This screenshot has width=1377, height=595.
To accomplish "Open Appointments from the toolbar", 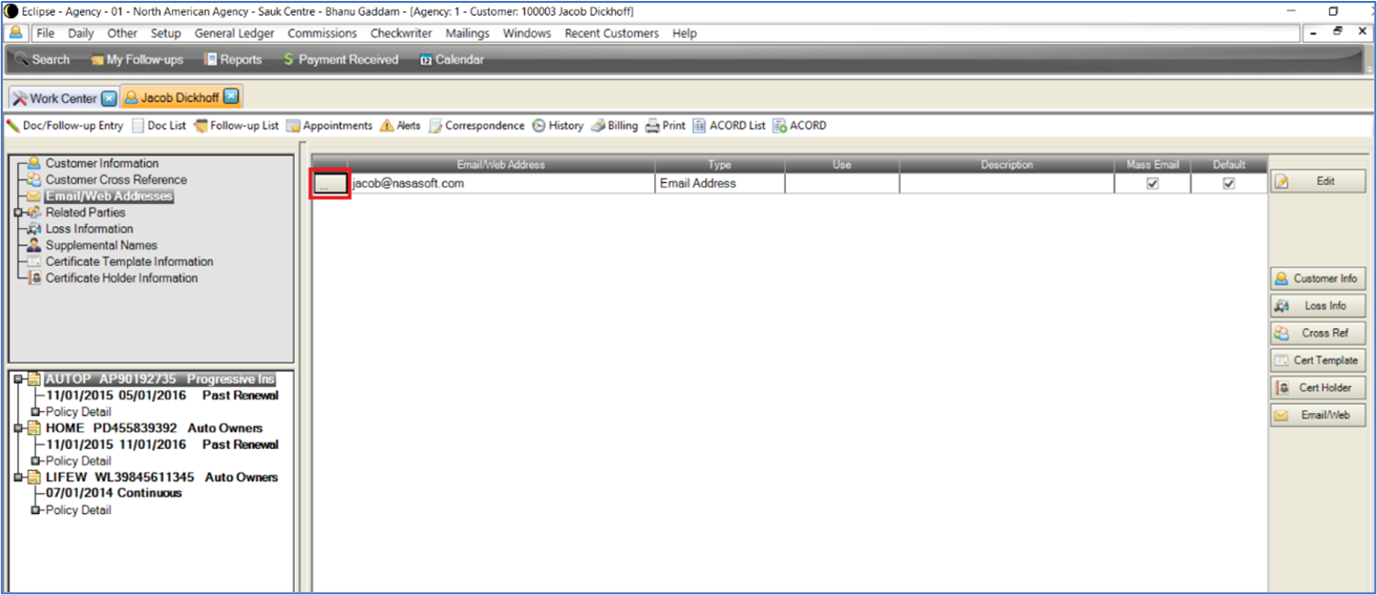I will (x=293, y=126).
